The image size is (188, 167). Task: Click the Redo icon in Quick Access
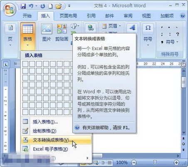(43, 6)
